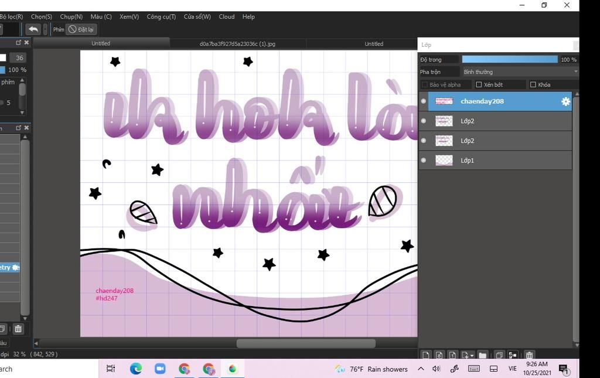The width and height of the screenshot is (600, 378).
Task: Open Microsoft Edge from taskbar
Action: 136,369
